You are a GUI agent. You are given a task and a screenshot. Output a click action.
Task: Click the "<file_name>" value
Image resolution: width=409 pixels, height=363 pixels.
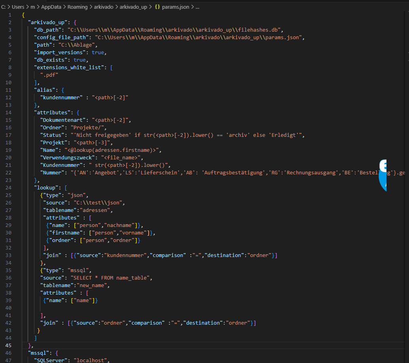coord(121,158)
